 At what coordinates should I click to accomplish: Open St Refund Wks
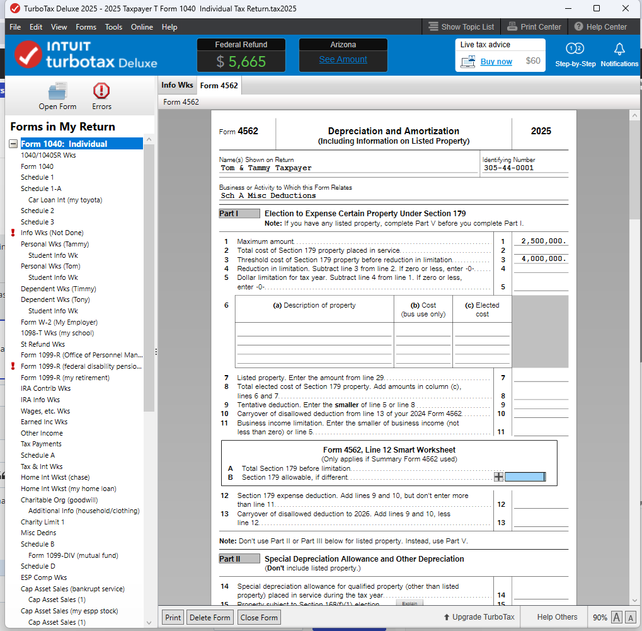(43, 345)
